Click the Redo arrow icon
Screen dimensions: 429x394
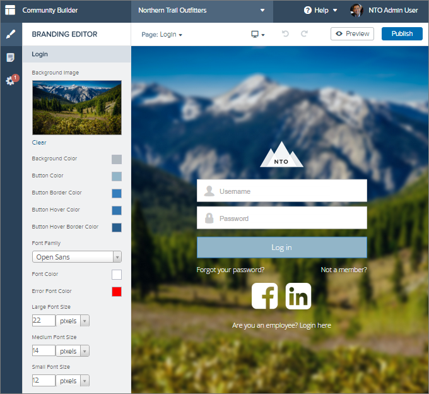click(304, 33)
